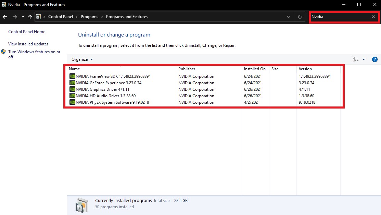The width and height of the screenshot is (381, 215).
Task: Open View installed updates link
Action: pos(28,44)
